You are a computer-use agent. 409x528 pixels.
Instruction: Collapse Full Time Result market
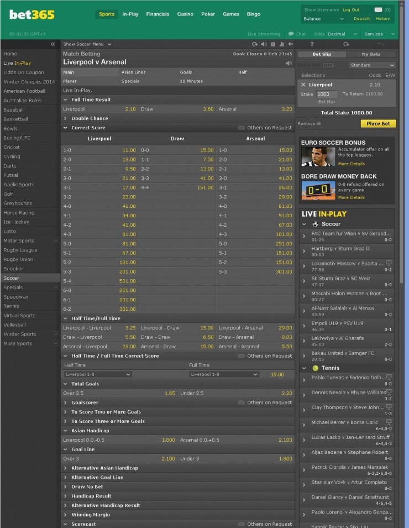178,100
